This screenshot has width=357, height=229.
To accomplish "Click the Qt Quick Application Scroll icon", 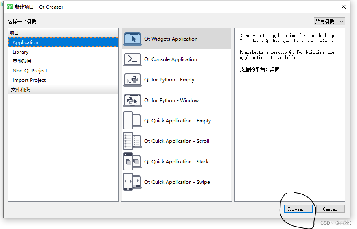I will tap(132, 141).
